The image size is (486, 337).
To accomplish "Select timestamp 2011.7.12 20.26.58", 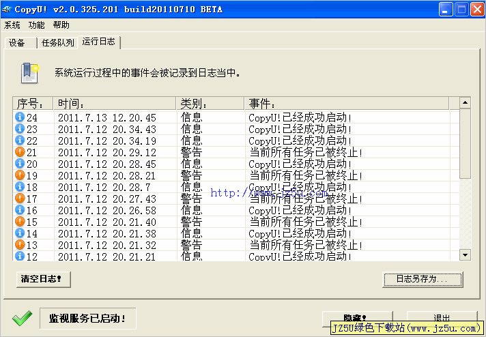I will [x=107, y=210].
